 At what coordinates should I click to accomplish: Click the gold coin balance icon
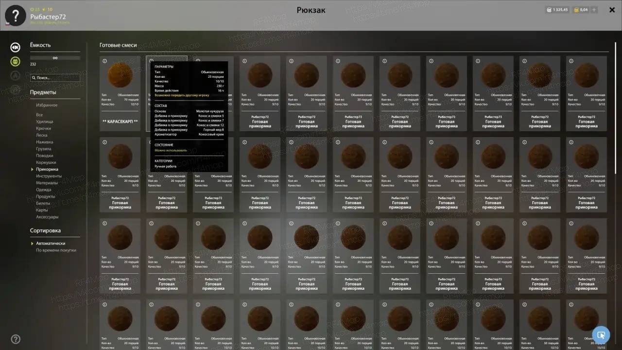click(576, 10)
